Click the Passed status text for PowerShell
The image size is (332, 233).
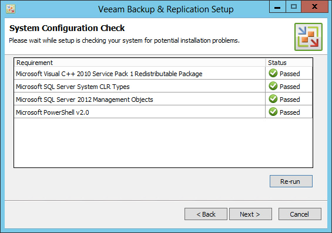coord(290,112)
